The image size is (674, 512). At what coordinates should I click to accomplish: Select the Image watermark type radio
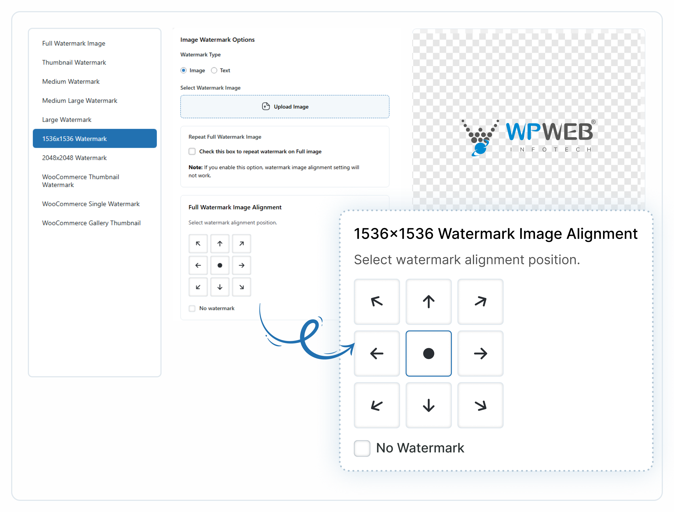click(183, 70)
